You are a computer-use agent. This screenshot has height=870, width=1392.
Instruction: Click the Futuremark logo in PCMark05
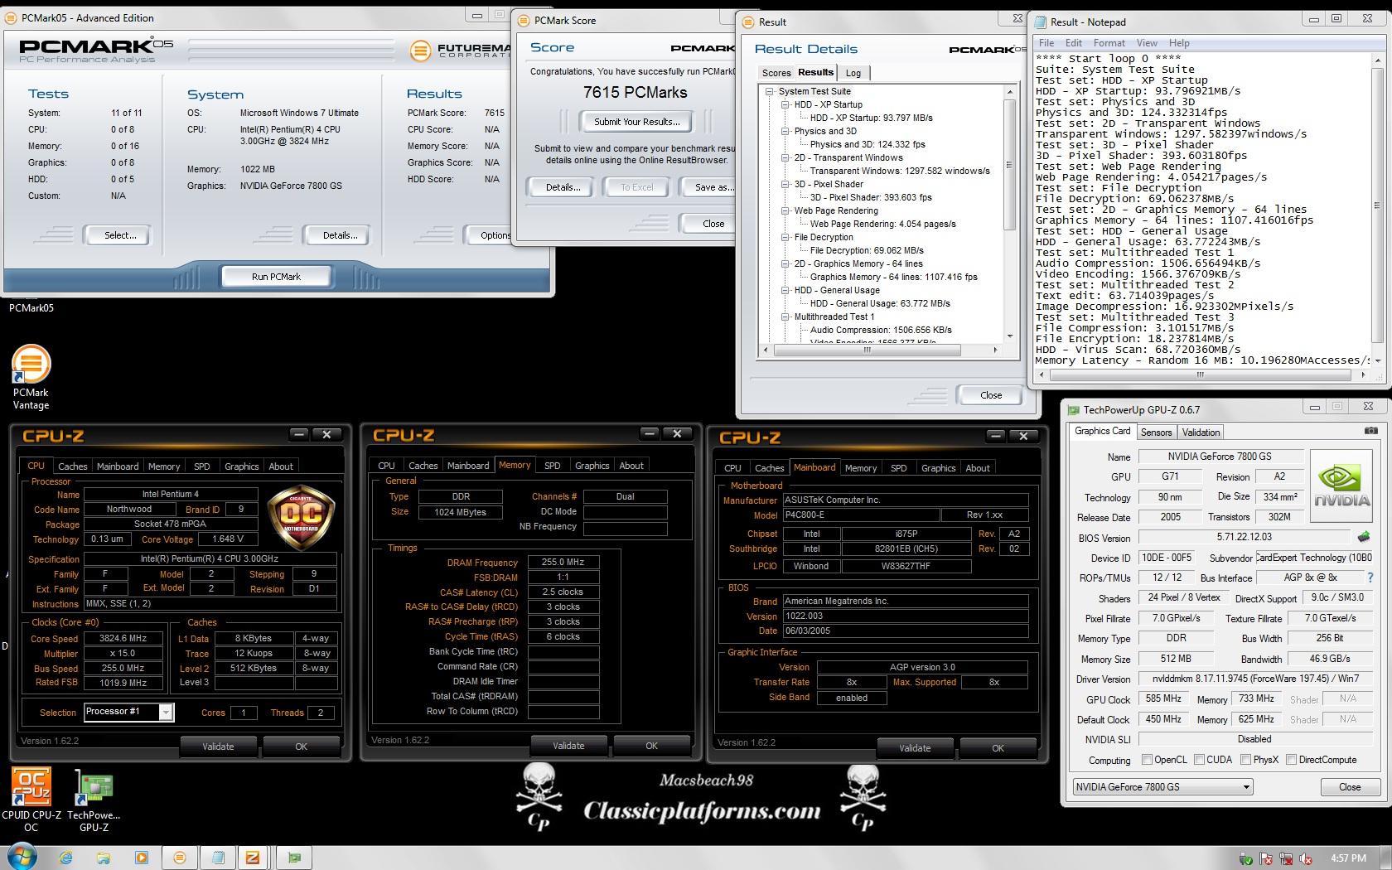point(462,51)
